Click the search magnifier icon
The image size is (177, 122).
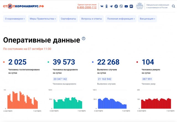(x=173, y=6)
